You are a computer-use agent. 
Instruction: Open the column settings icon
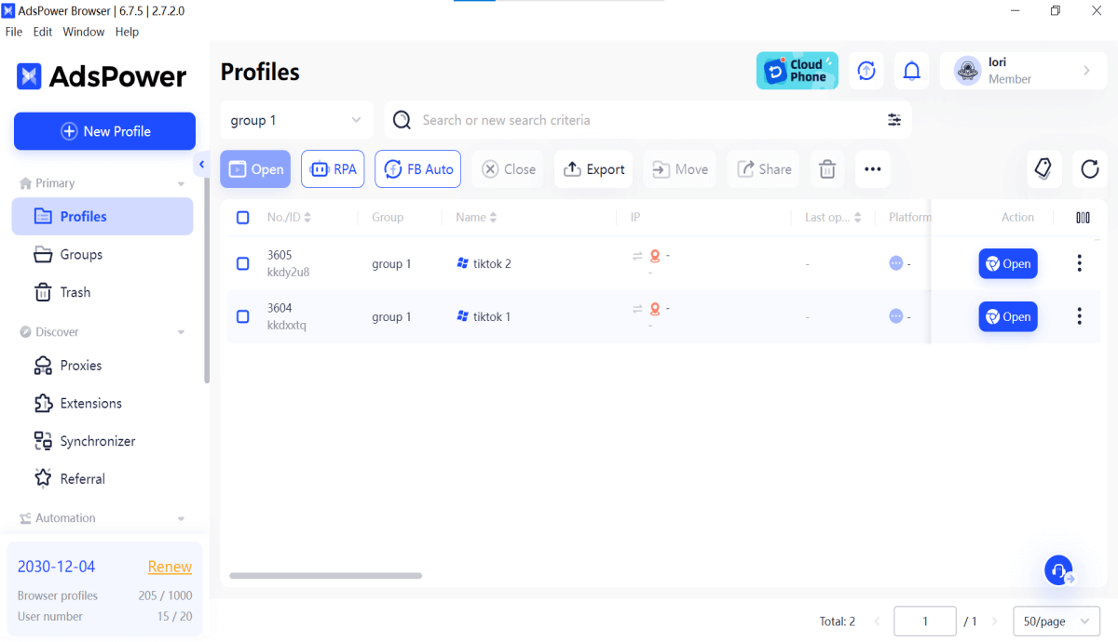coord(1083,218)
